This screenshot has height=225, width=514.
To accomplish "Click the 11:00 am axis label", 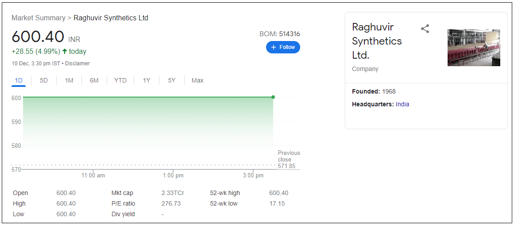I will pos(93,176).
